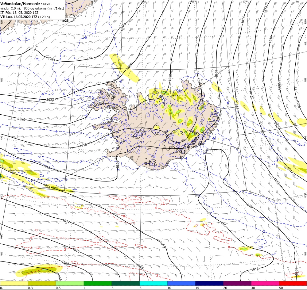Click the dark green 3–5 legend swatch
Screen dimensions: 307x290
point(126,283)
